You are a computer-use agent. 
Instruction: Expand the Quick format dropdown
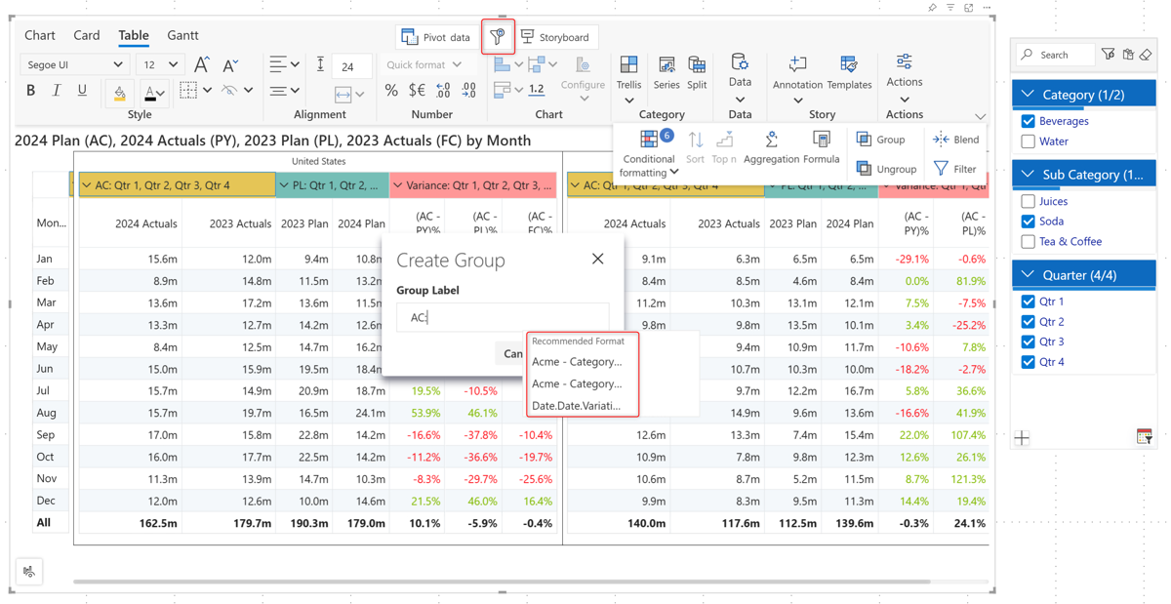[x=424, y=65]
